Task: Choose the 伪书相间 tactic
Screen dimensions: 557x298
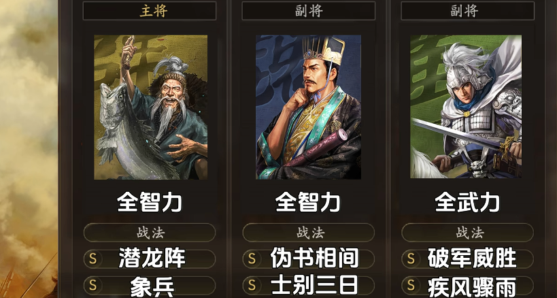Action: [x=314, y=259]
